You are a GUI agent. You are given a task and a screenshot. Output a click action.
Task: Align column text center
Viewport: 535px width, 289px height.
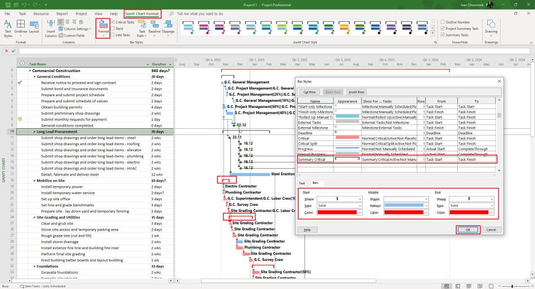click(x=68, y=22)
